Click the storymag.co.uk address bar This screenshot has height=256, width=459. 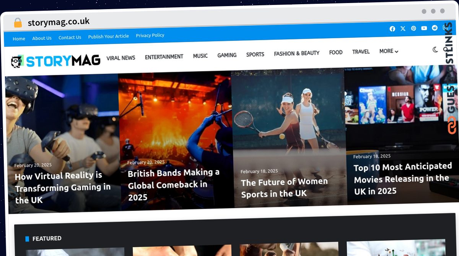(x=59, y=22)
